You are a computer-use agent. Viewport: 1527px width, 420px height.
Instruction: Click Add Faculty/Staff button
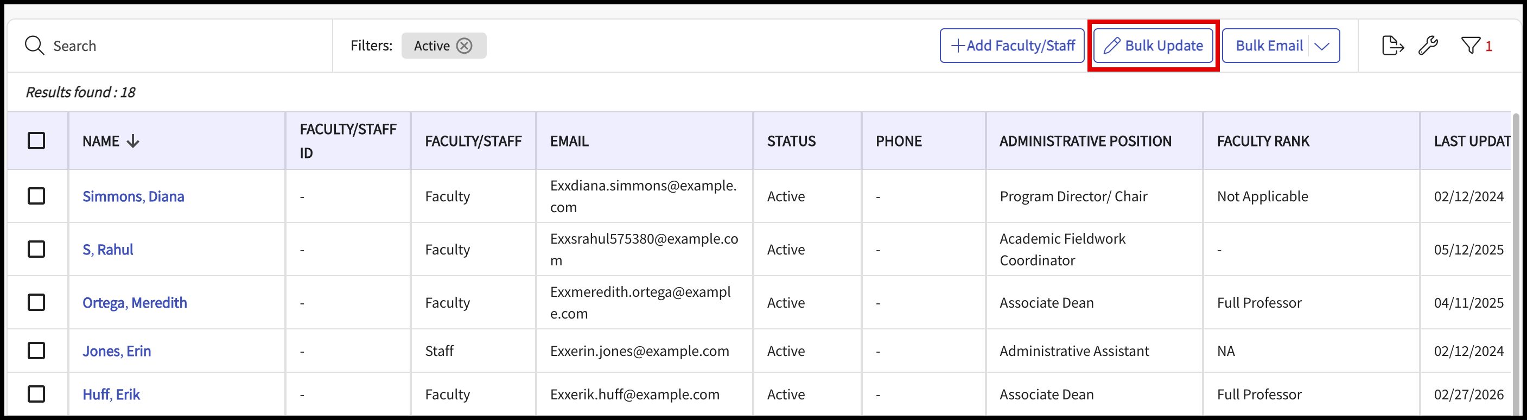click(1012, 46)
